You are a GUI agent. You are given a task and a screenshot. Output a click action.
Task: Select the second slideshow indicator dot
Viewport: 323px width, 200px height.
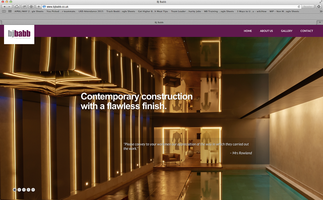(x=19, y=190)
